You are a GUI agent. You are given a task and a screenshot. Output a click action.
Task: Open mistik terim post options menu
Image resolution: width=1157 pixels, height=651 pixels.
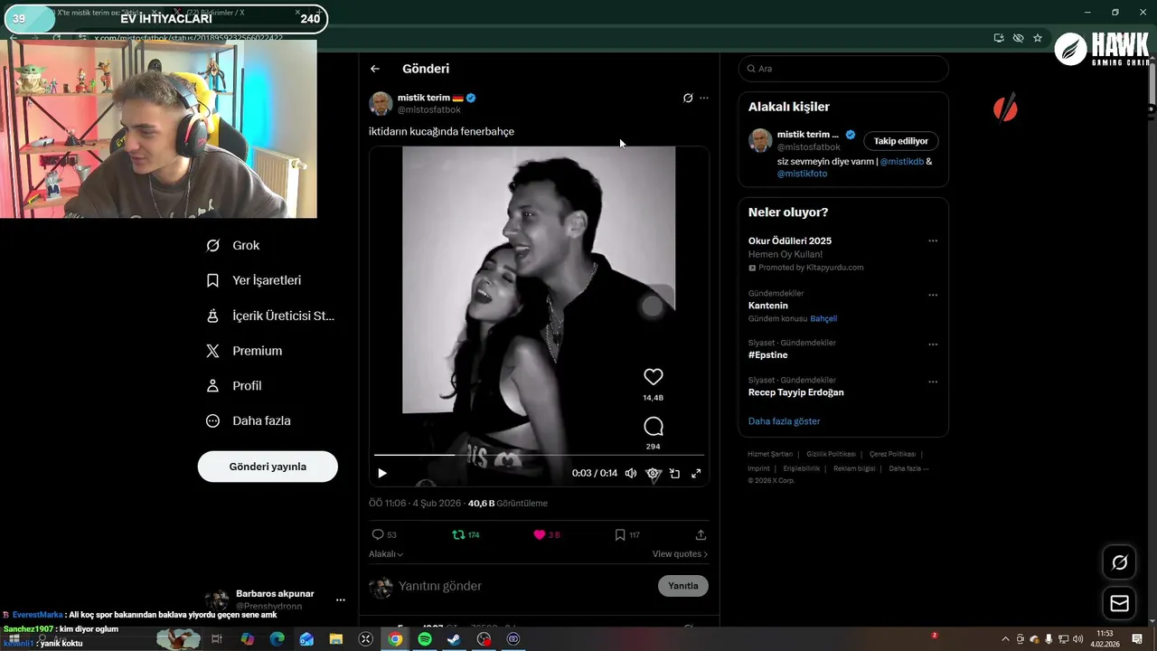[x=704, y=98]
